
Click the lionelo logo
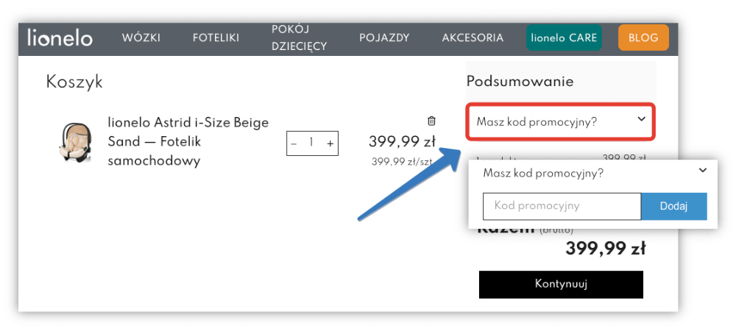click(x=60, y=38)
